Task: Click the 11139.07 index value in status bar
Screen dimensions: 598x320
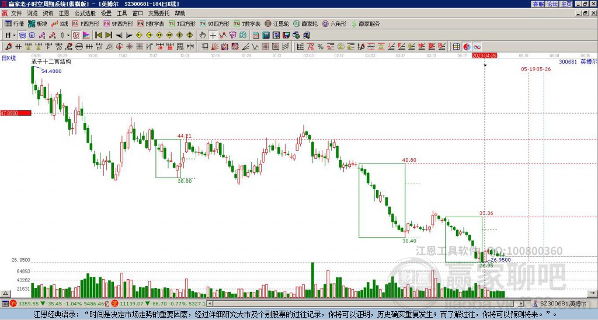Action: [x=130, y=304]
